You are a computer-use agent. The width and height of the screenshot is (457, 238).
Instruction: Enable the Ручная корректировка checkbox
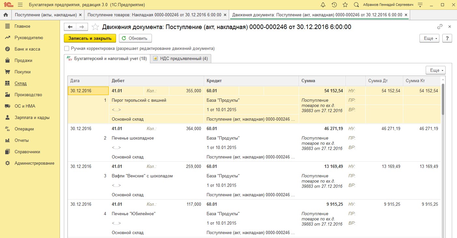pyautogui.click(x=67, y=49)
